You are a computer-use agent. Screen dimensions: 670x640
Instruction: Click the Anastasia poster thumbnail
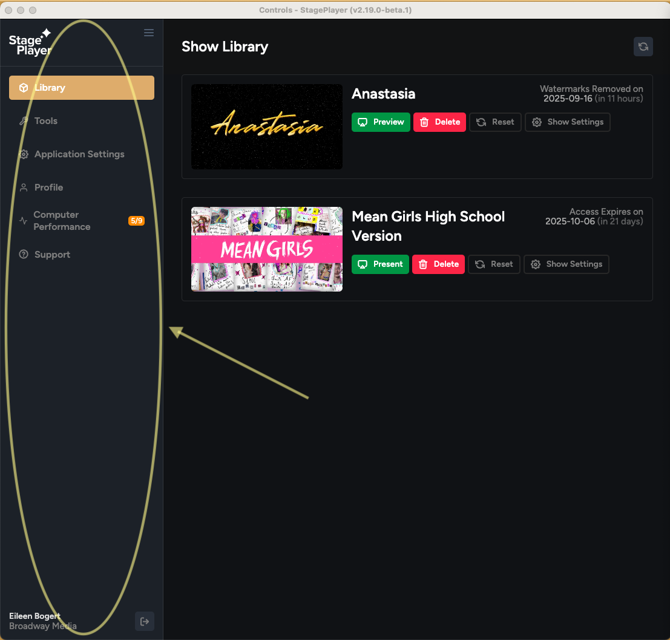(267, 127)
